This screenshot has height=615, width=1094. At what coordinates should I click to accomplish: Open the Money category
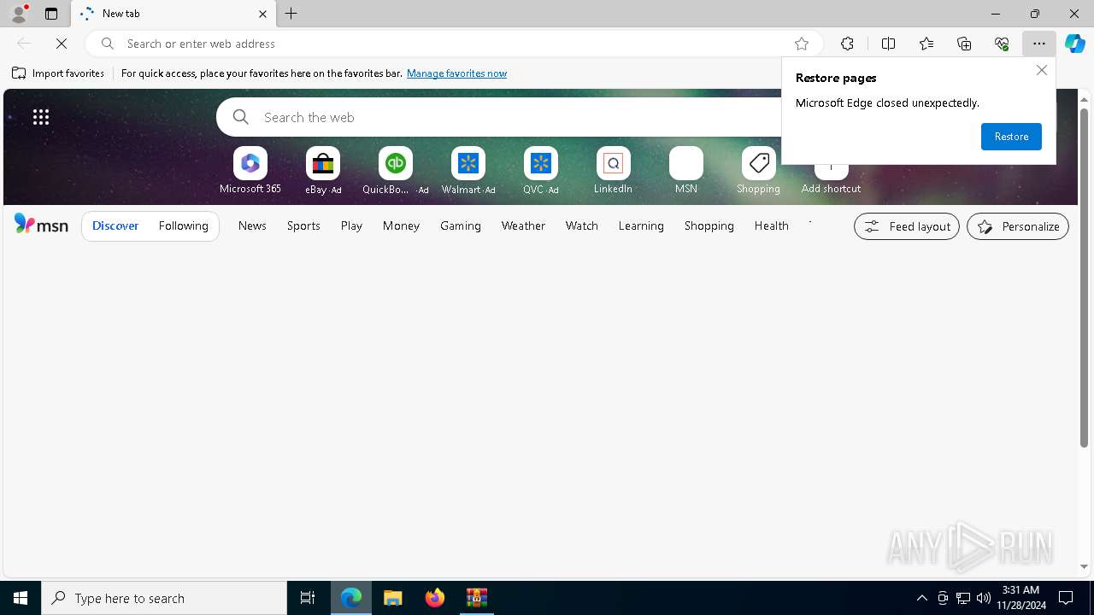coord(401,225)
